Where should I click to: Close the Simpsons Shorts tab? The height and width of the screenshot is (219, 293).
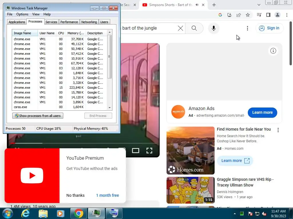(x=203, y=5)
